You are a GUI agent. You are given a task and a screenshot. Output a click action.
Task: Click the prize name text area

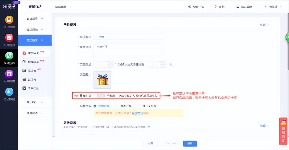(128, 50)
